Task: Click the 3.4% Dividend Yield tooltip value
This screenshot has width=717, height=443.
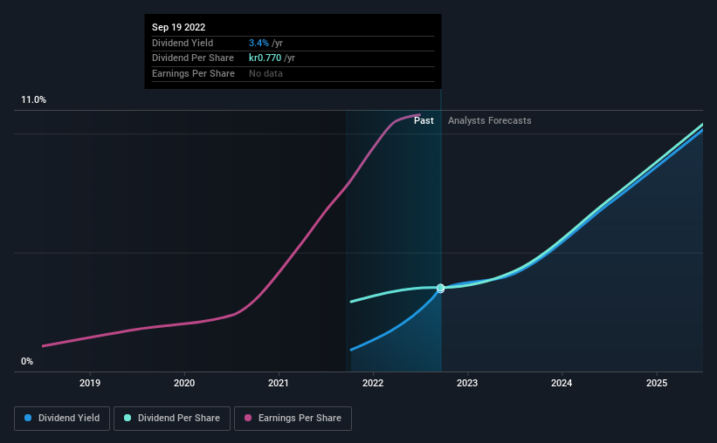Action: (259, 43)
